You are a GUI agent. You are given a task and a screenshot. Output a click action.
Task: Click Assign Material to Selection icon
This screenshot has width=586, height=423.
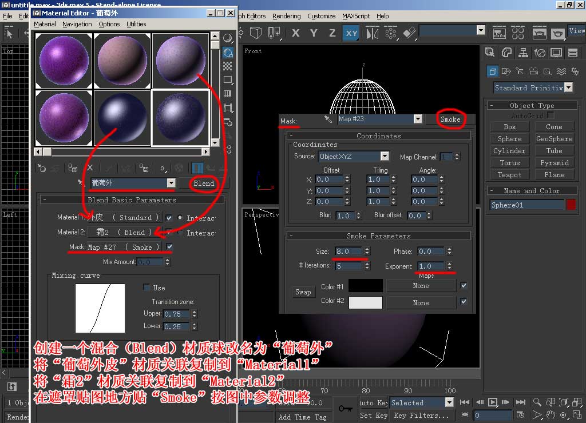coord(73,169)
